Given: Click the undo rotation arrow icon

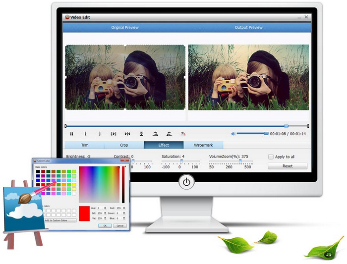Looking at the screenshot, I should [183, 134].
